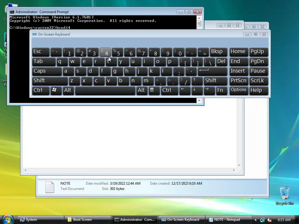Switch to Boot Screen taskbar button
Screen dimensions: 299x224
point(88,220)
